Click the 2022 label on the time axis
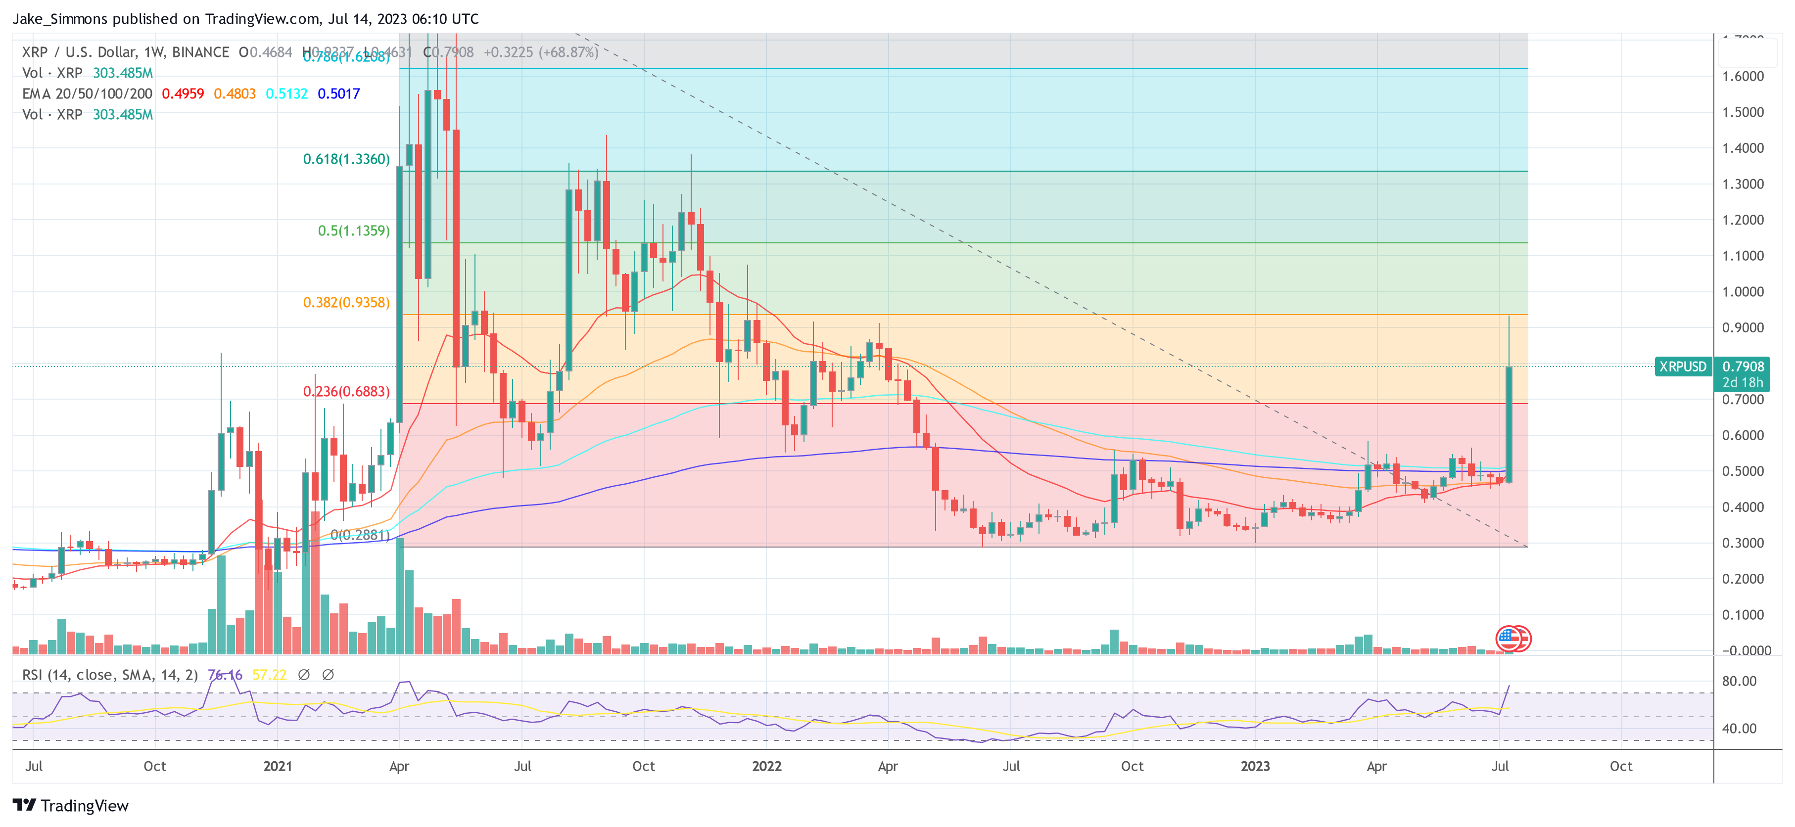Image resolution: width=1795 pixels, height=827 pixels. pyautogui.click(x=766, y=766)
